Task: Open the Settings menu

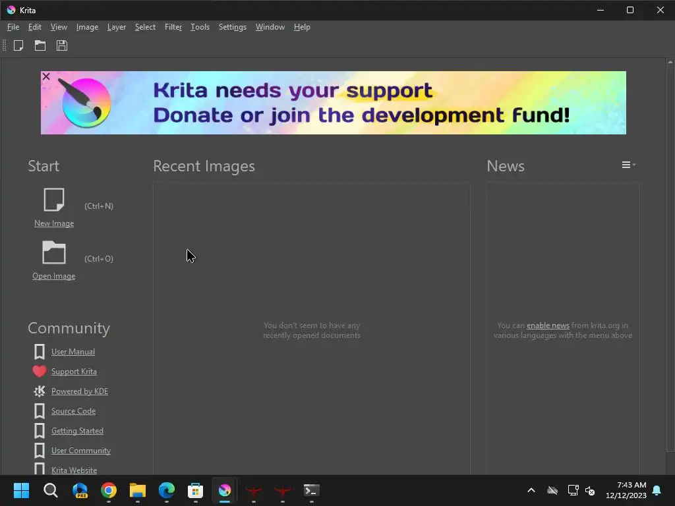Action: [x=233, y=27]
